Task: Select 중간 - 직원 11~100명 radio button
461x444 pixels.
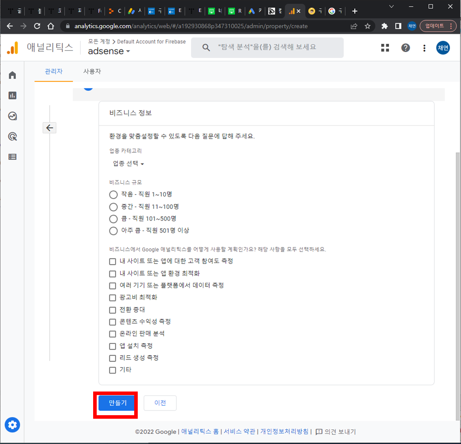Action: (113, 207)
